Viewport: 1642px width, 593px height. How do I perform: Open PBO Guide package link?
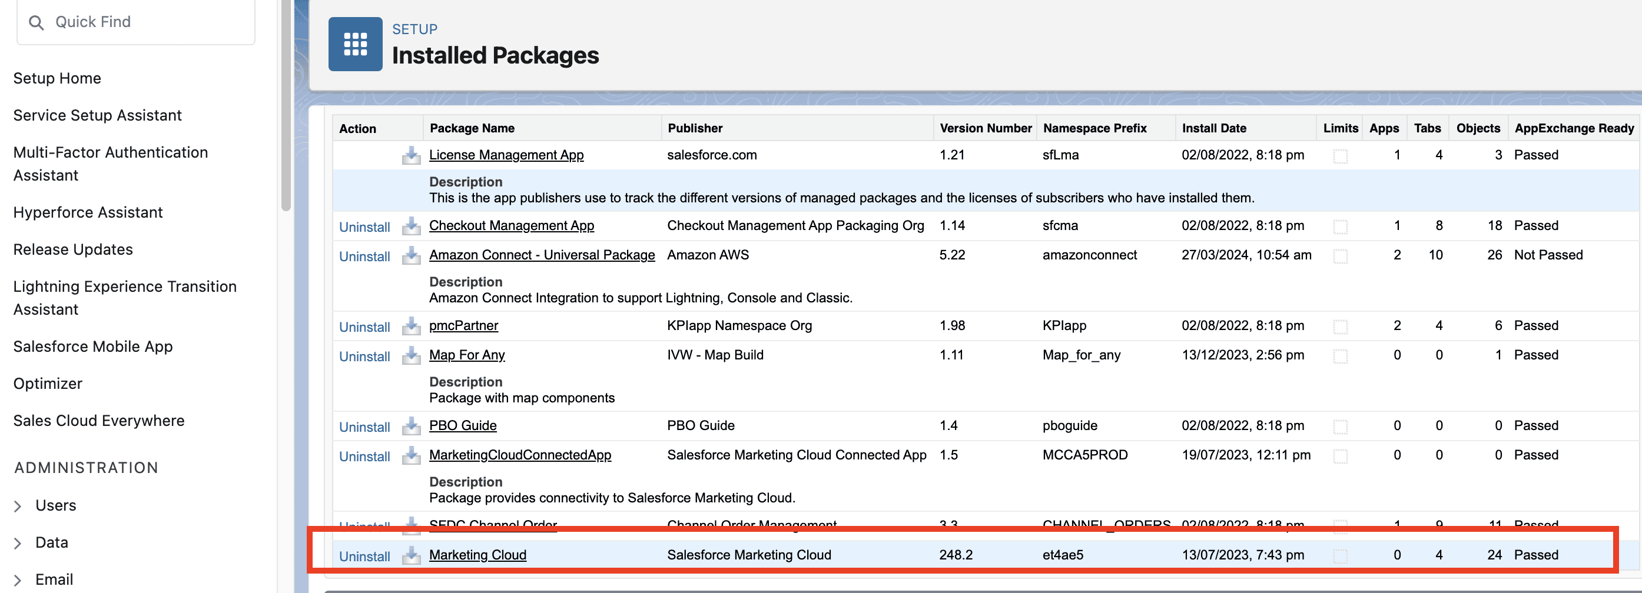[463, 425]
